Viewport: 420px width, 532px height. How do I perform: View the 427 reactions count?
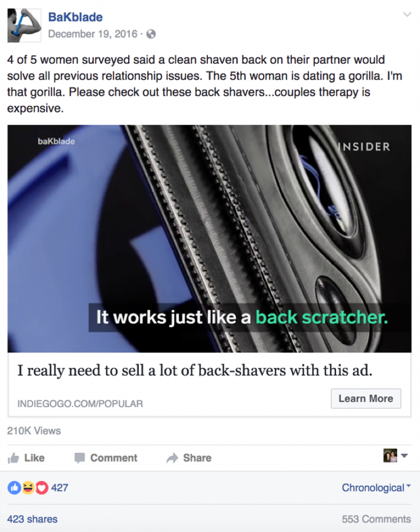tap(60, 488)
